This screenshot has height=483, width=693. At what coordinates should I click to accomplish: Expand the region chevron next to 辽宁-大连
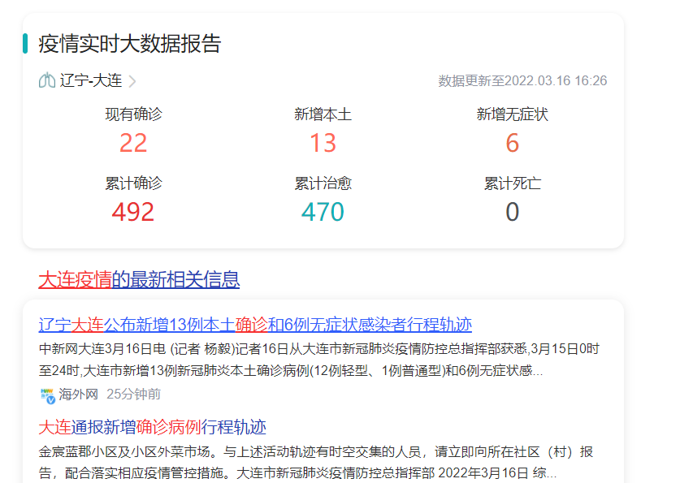pyautogui.click(x=132, y=81)
